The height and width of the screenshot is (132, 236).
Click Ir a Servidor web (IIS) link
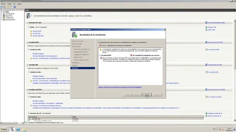215,97
